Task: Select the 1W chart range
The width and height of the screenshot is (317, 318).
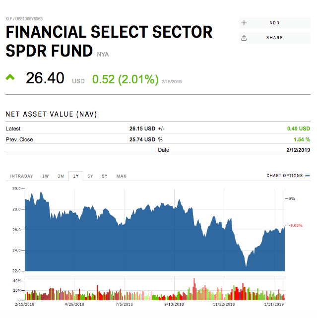Action: tap(45, 176)
